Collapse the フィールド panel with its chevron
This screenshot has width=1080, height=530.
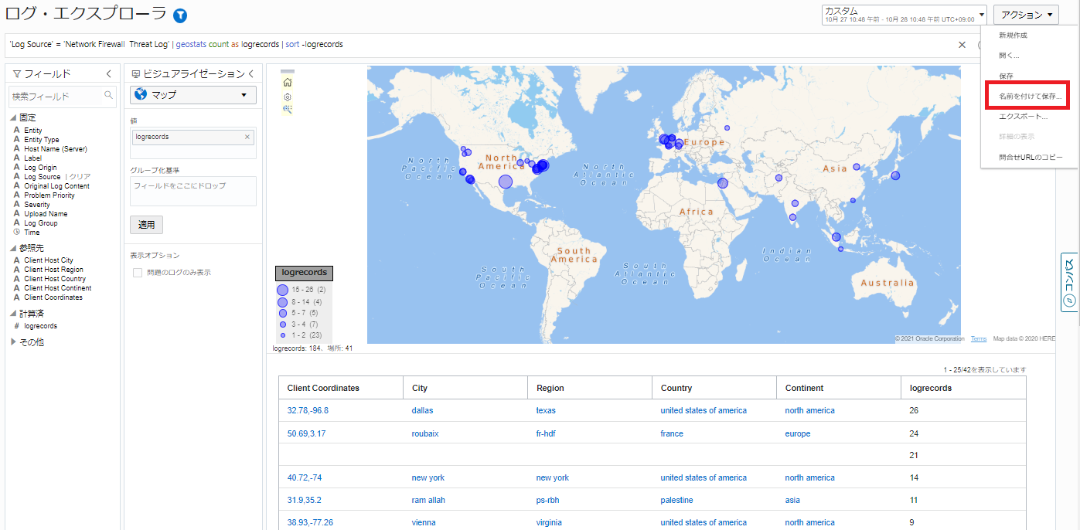pos(109,74)
